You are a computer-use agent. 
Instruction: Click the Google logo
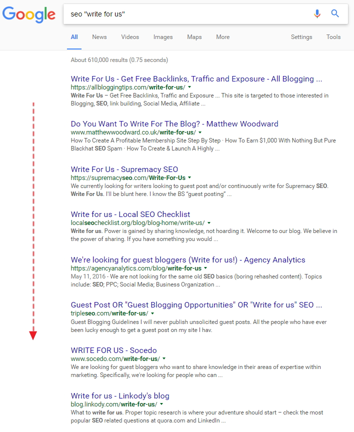pyautogui.click(x=29, y=14)
